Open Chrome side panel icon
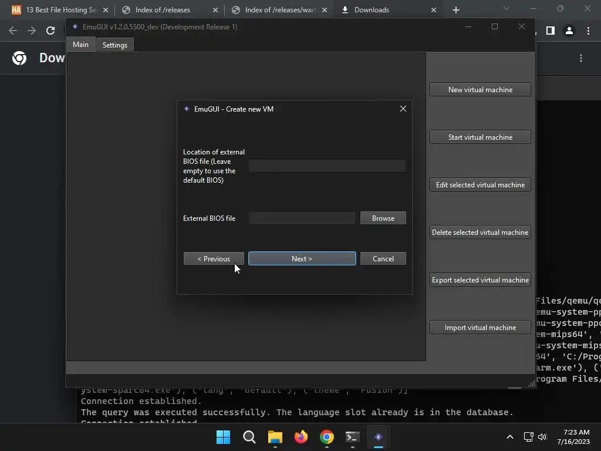 (551, 31)
